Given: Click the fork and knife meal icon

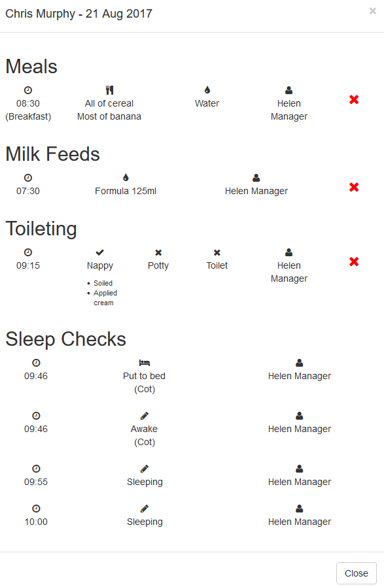Looking at the screenshot, I should [109, 90].
